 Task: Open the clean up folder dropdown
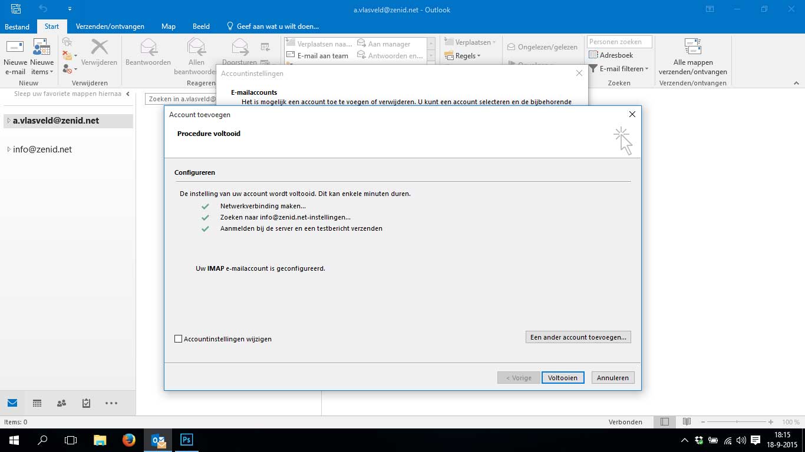pyautogui.click(x=70, y=55)
